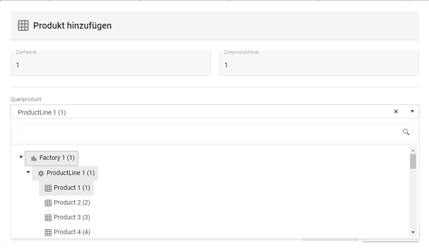Pick Product 4 (4) from list
Screen dimensions: 429x248
point(72,232)
